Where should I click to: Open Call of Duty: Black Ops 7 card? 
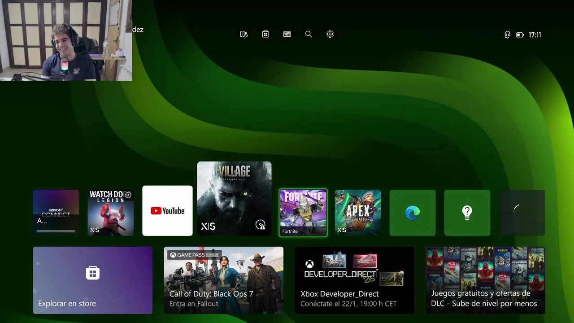pyautogui.click(x=224, y=280)
